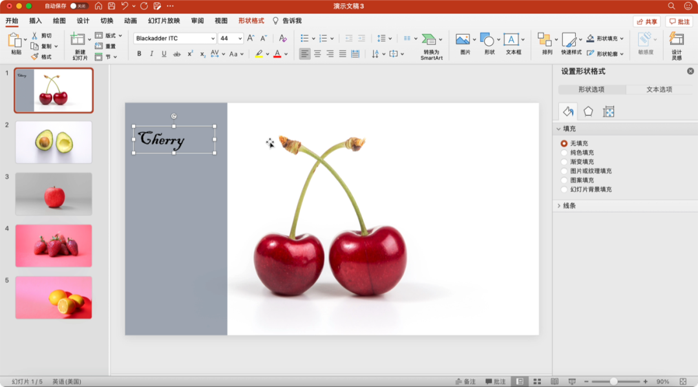Click the 共享 button
Image resolution: width=698 pixels, height=387 pixels.
point(646,21)
